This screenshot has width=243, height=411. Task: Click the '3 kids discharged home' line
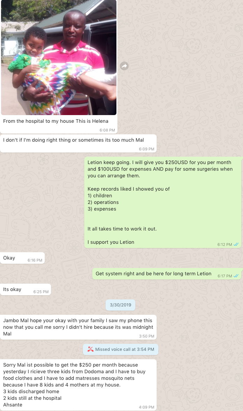(31, 391)
